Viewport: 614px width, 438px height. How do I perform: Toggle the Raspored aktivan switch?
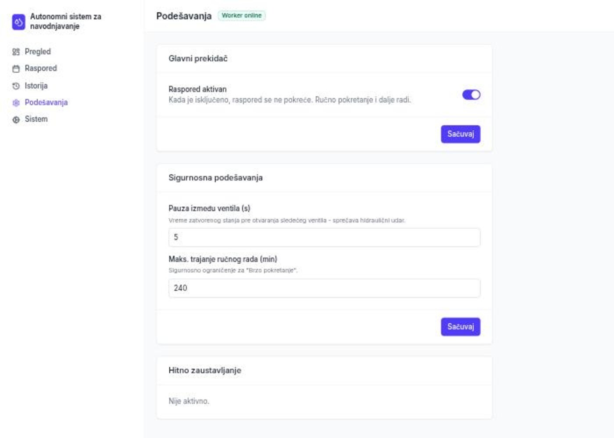[x=471, y=95]
